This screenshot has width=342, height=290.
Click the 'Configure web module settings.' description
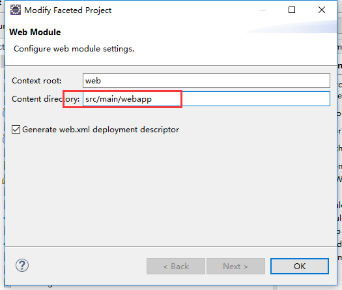[74, 49]
